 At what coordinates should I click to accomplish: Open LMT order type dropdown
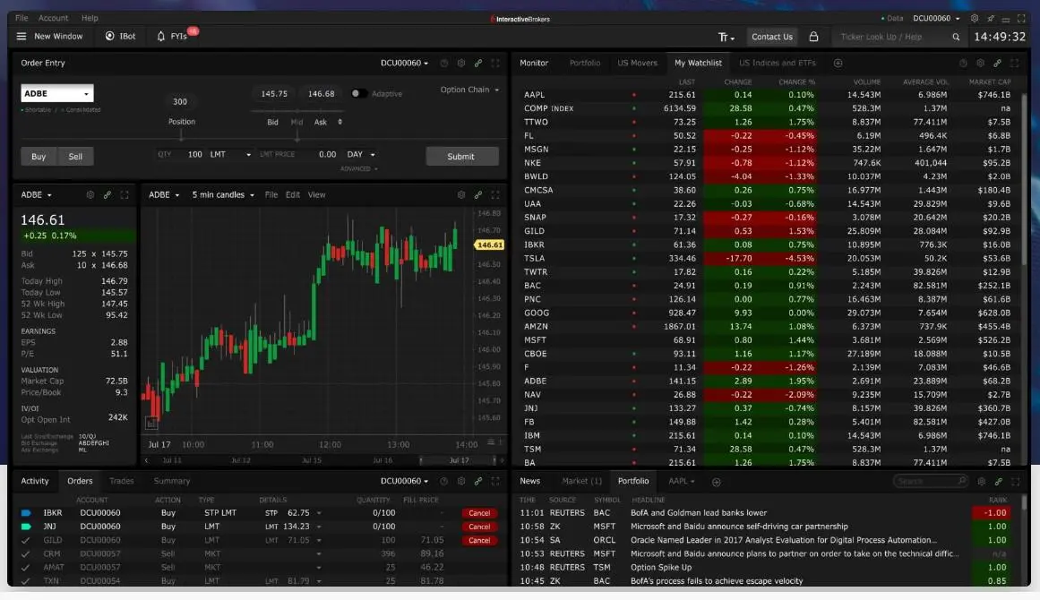[230, 154]
